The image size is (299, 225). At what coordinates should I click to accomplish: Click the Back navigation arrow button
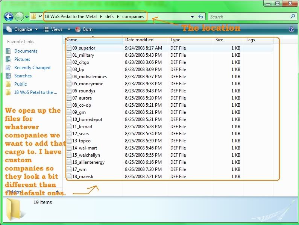point(9,17)
